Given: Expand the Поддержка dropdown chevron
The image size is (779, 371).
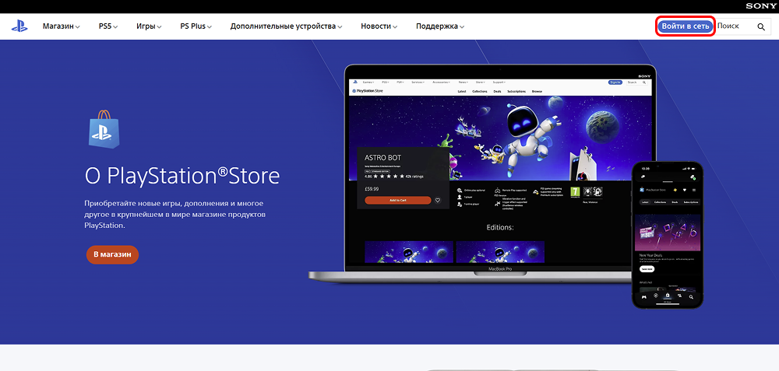Looking at the screenshot, I should point(461,27).
